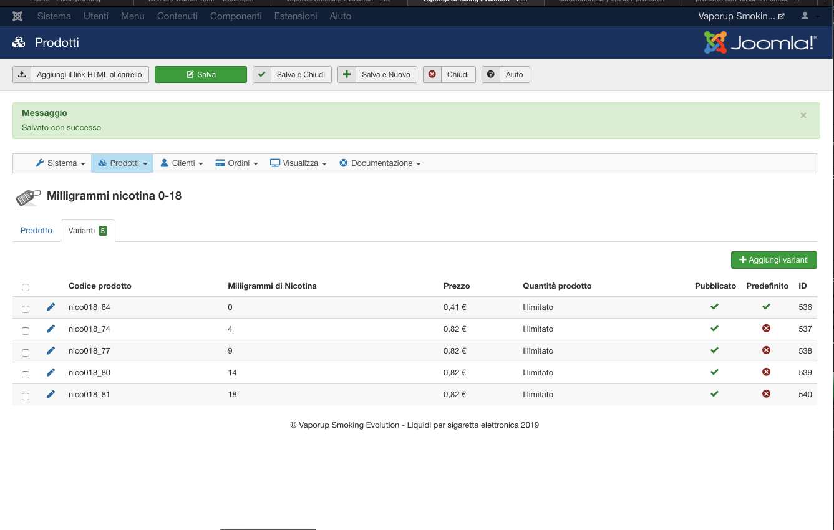
Task: Click the Joomla logo icon in top-left
Action: point(17,16)
